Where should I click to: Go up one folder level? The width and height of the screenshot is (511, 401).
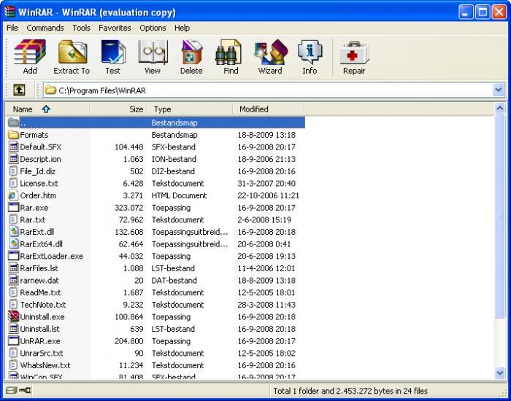[19, 90]
